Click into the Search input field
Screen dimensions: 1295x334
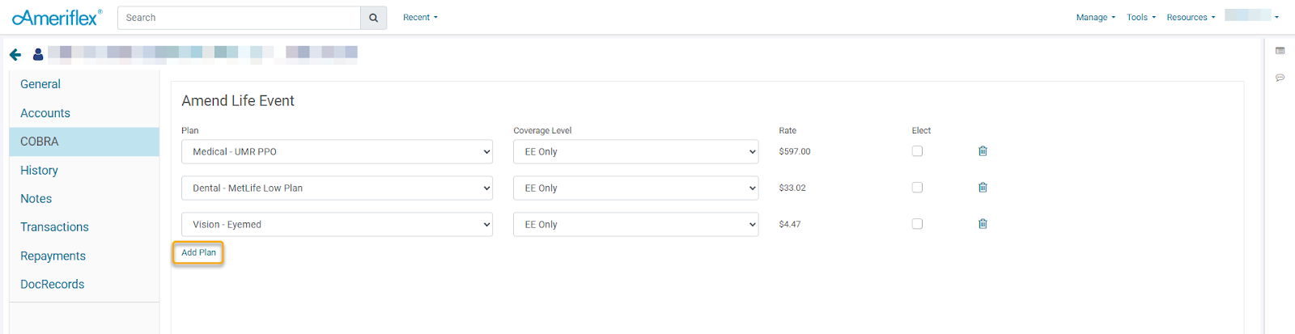(239, 18)
